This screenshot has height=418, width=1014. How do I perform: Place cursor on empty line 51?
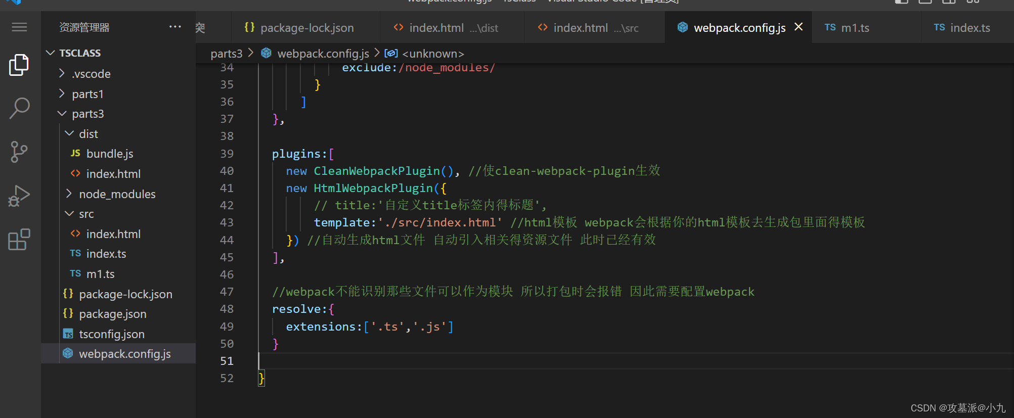click(635, 361)
